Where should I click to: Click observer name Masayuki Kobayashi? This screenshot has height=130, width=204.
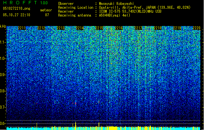pos(116,4)
